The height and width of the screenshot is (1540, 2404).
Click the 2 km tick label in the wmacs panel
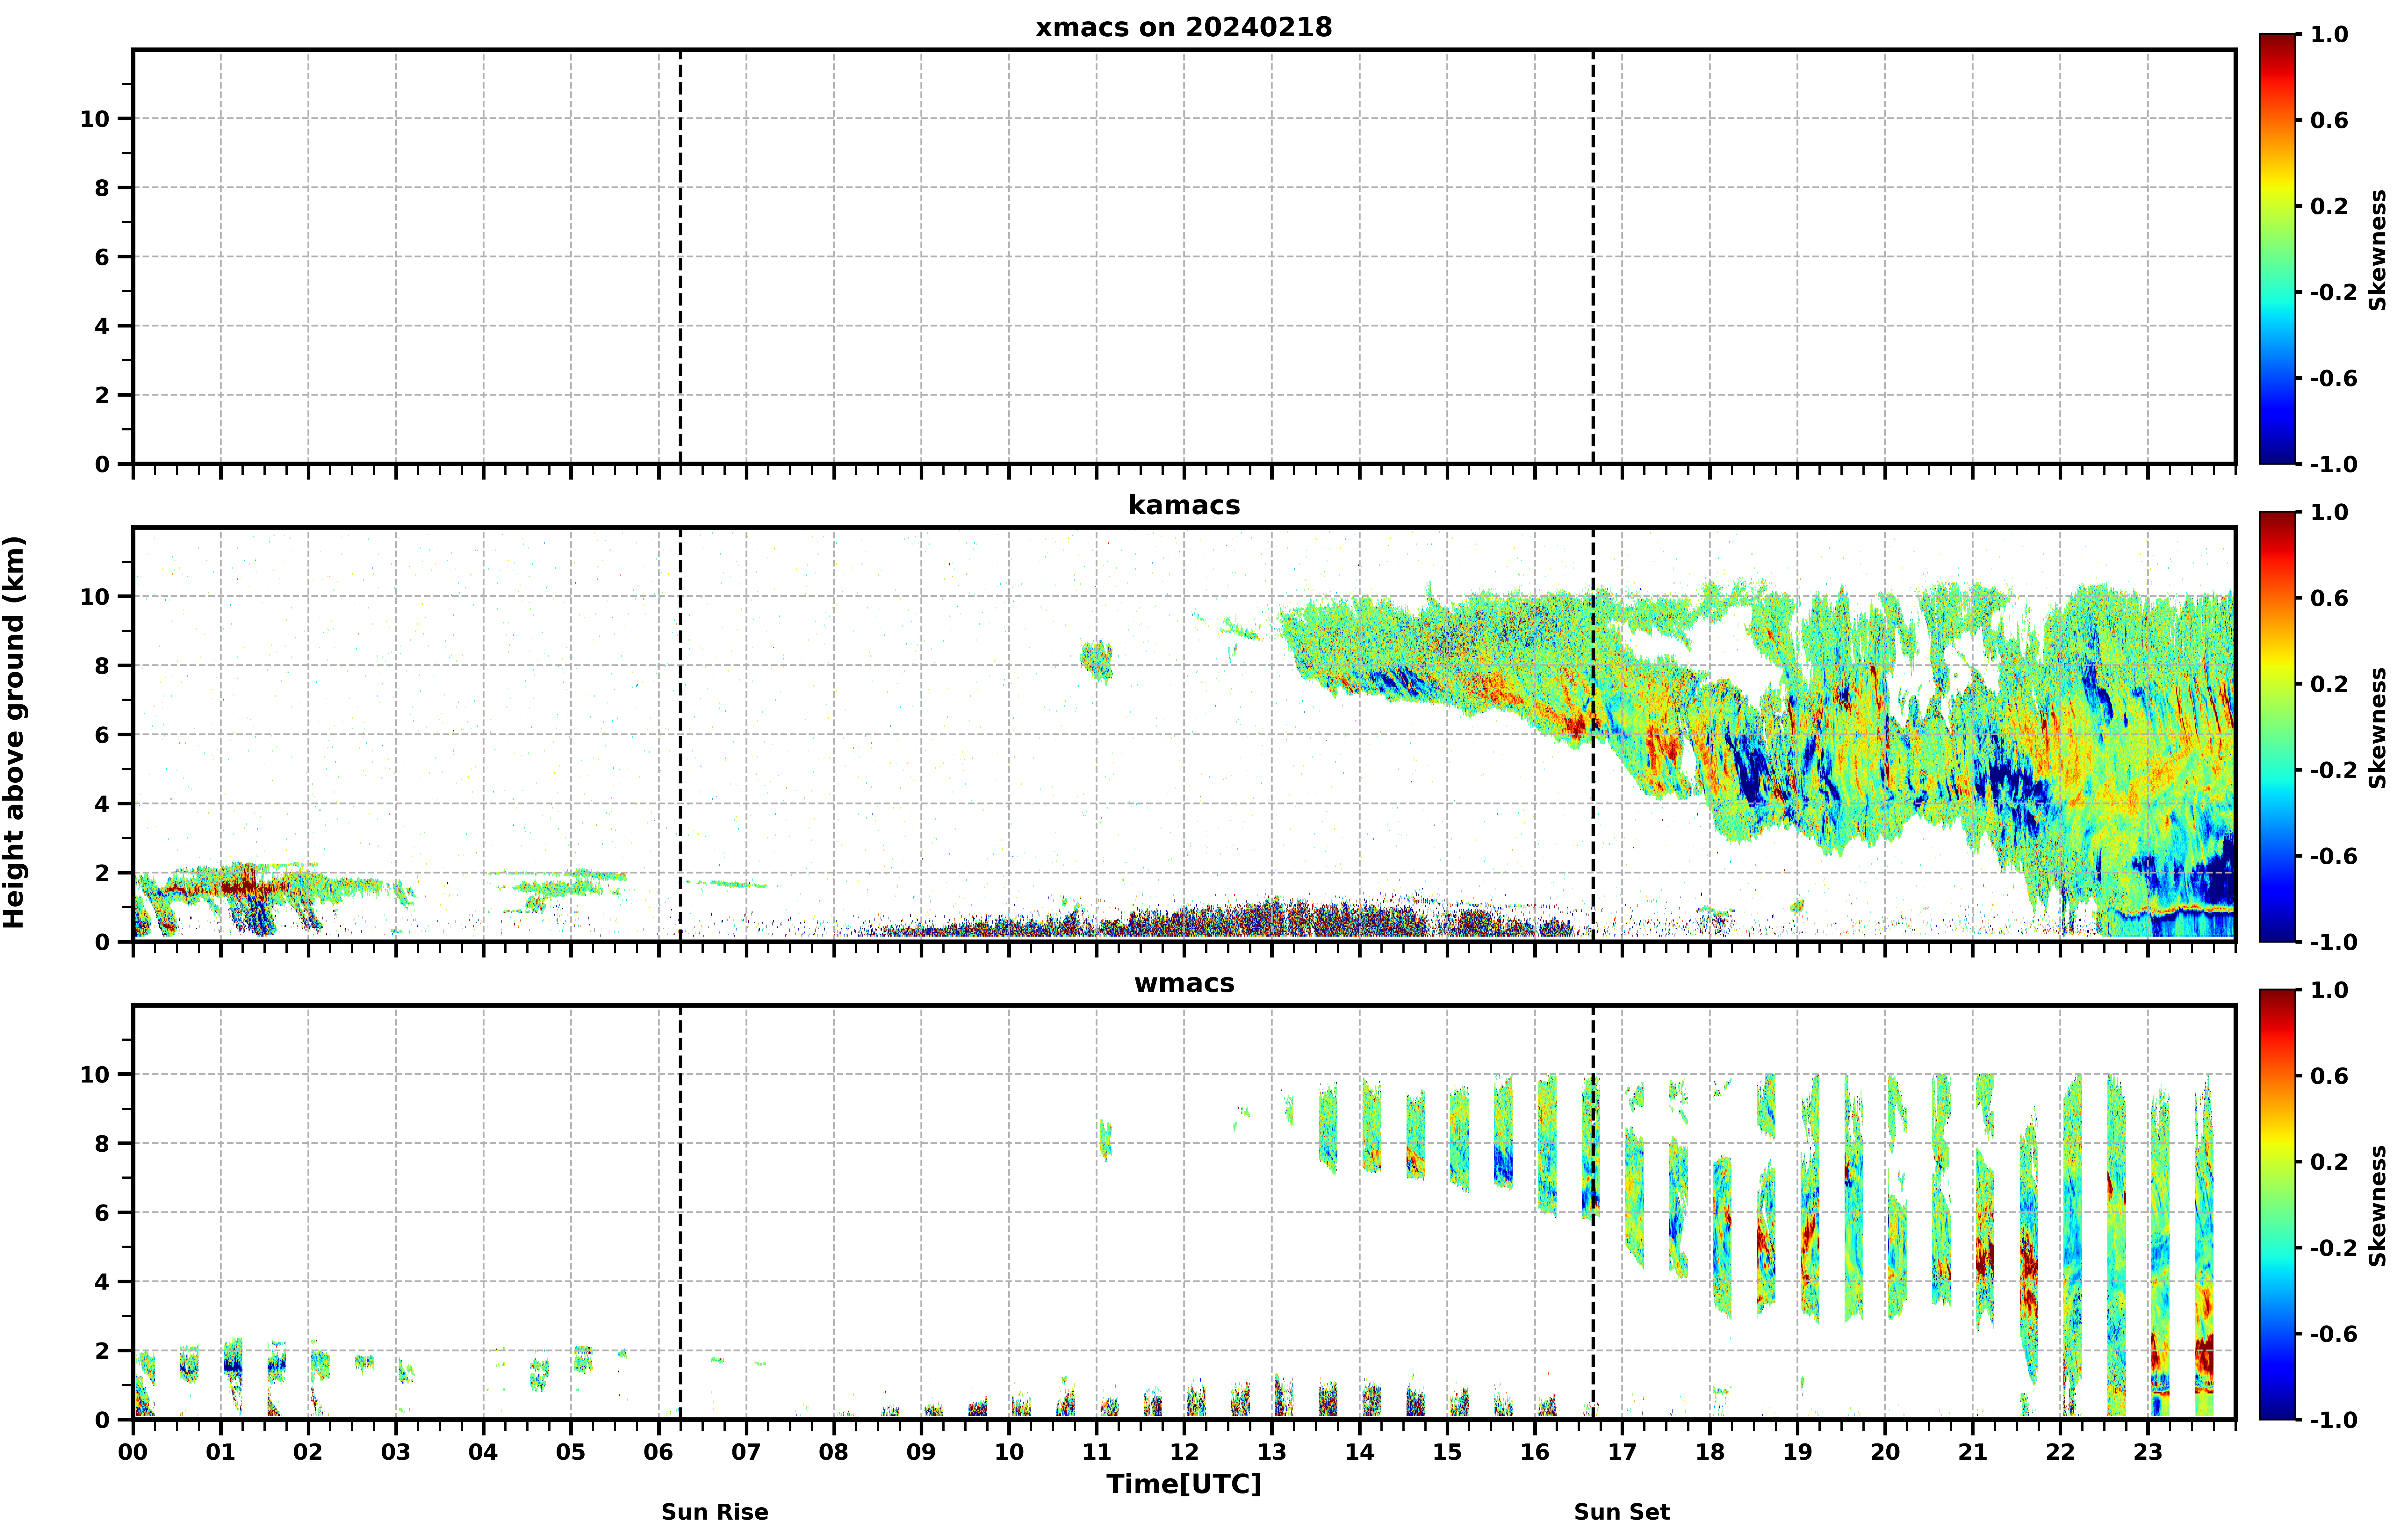pyautogui.click(x=102, y=1351)
